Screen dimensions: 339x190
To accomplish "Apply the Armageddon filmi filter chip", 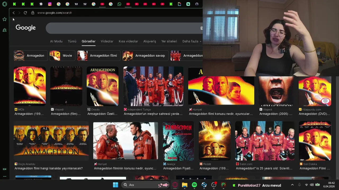I will [x=99, y=56].
